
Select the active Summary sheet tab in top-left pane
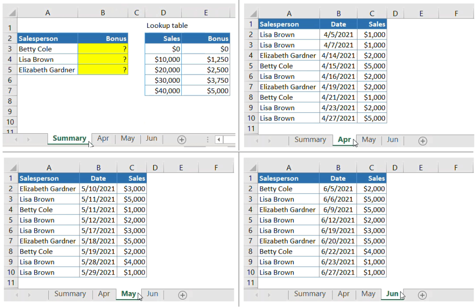click(69, 138)
